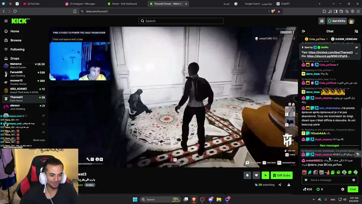The image size is (362, 204).
Task: Open Cola_ya7lwa top gifter badge
Action: tap(317, 39)
